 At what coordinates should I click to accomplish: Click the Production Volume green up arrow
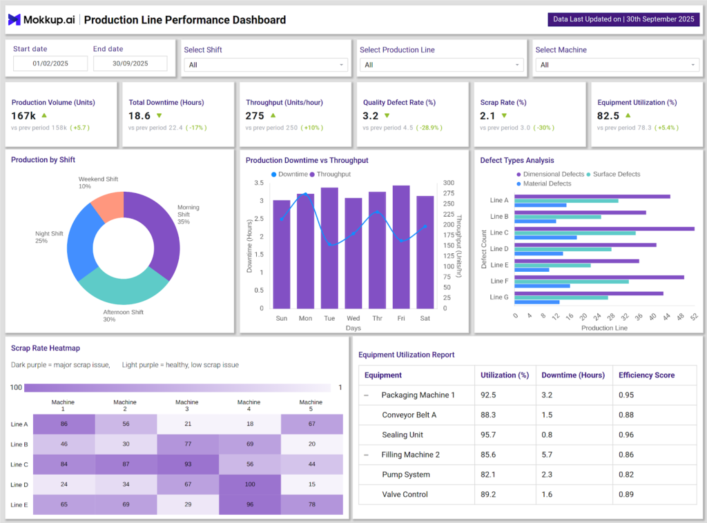tap(44, 116)
